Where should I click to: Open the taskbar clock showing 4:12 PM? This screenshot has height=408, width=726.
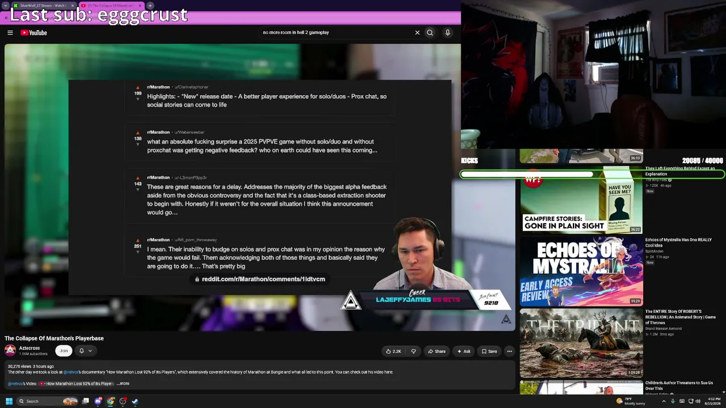tap(712, 401)
